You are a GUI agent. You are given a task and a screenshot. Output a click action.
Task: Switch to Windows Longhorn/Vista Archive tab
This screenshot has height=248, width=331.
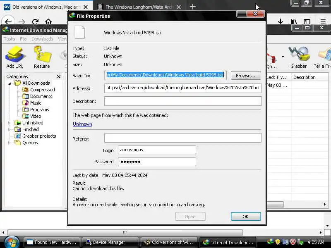pyautogui.click(x=139, y=7)
